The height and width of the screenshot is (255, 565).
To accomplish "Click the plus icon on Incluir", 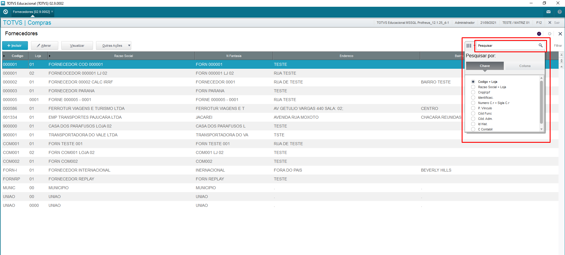I will pyautogui.click(x=9, y=46).
